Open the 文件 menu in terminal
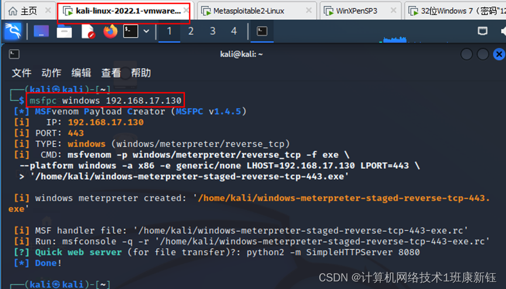Screen dimensions: 506x289 [22, 73]
